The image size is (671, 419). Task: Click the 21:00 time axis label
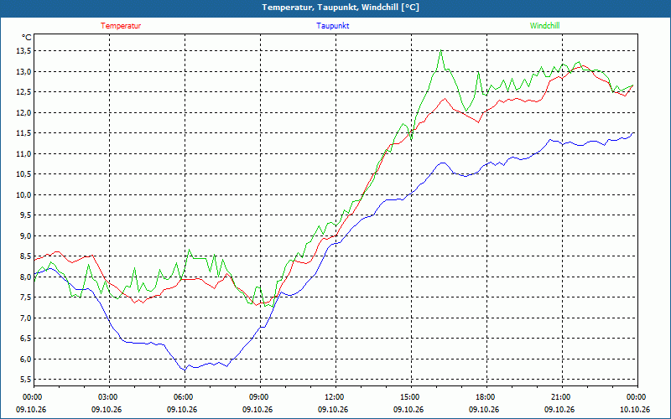point(562,396)
